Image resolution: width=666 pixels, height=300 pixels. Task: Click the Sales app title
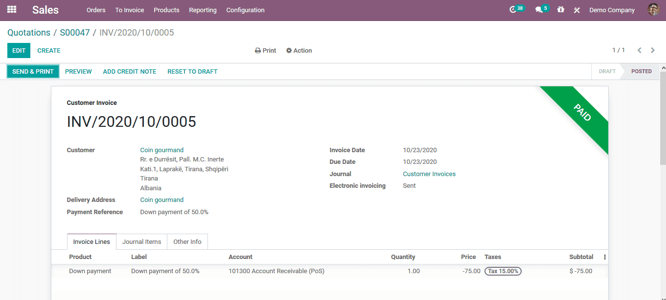(x=46, y=10)
